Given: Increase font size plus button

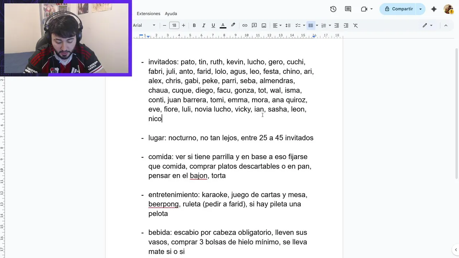Looking at the screenshot, I should [184, 25].
